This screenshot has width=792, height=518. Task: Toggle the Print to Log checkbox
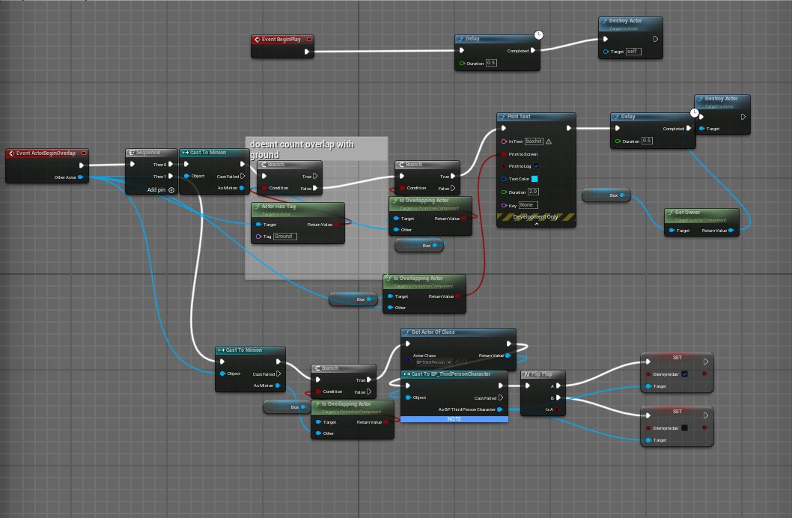pyautogui.click(x=536, y=166)
